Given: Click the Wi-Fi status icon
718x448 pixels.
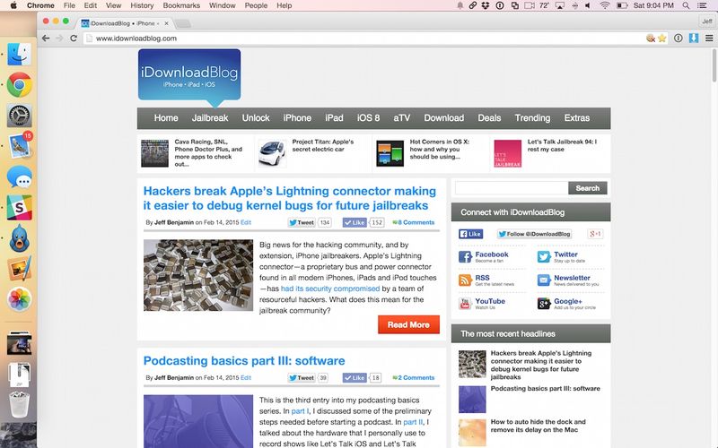Looking at the screenshot, I should (605, 5).
